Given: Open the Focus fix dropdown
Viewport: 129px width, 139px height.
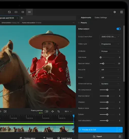Looking at the screenshot, I should [x=110, y=70].
